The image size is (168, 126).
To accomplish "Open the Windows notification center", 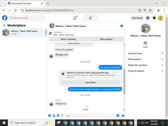I will 163,123.
